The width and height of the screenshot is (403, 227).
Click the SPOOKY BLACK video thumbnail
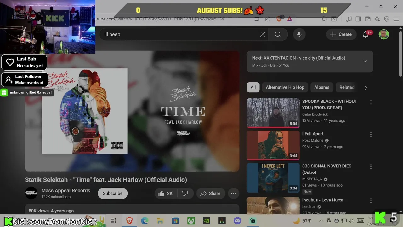coord(273,113)
